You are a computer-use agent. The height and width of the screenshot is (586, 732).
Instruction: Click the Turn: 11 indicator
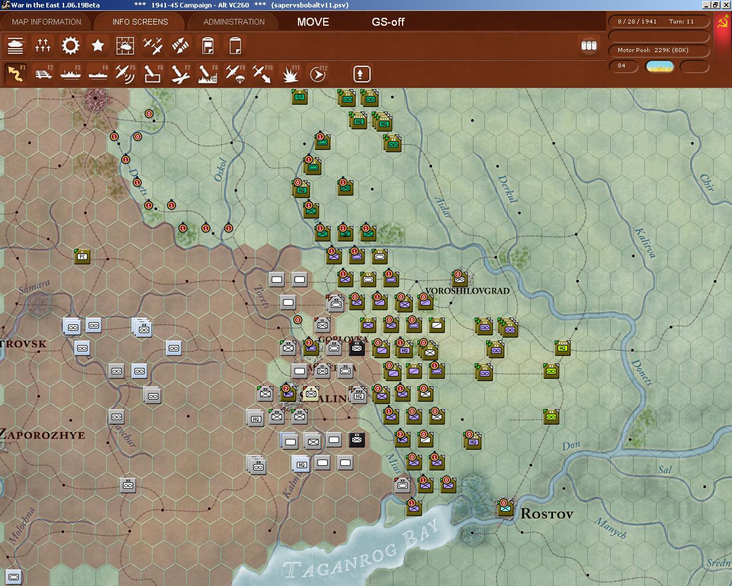[681, 21]
